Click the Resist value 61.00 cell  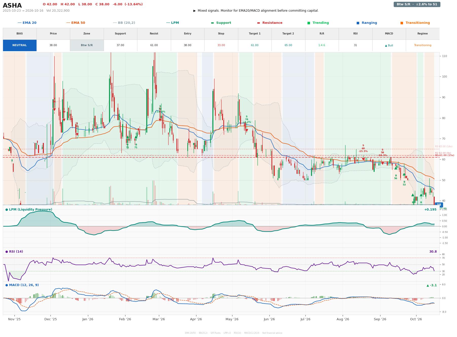[154, 45]
